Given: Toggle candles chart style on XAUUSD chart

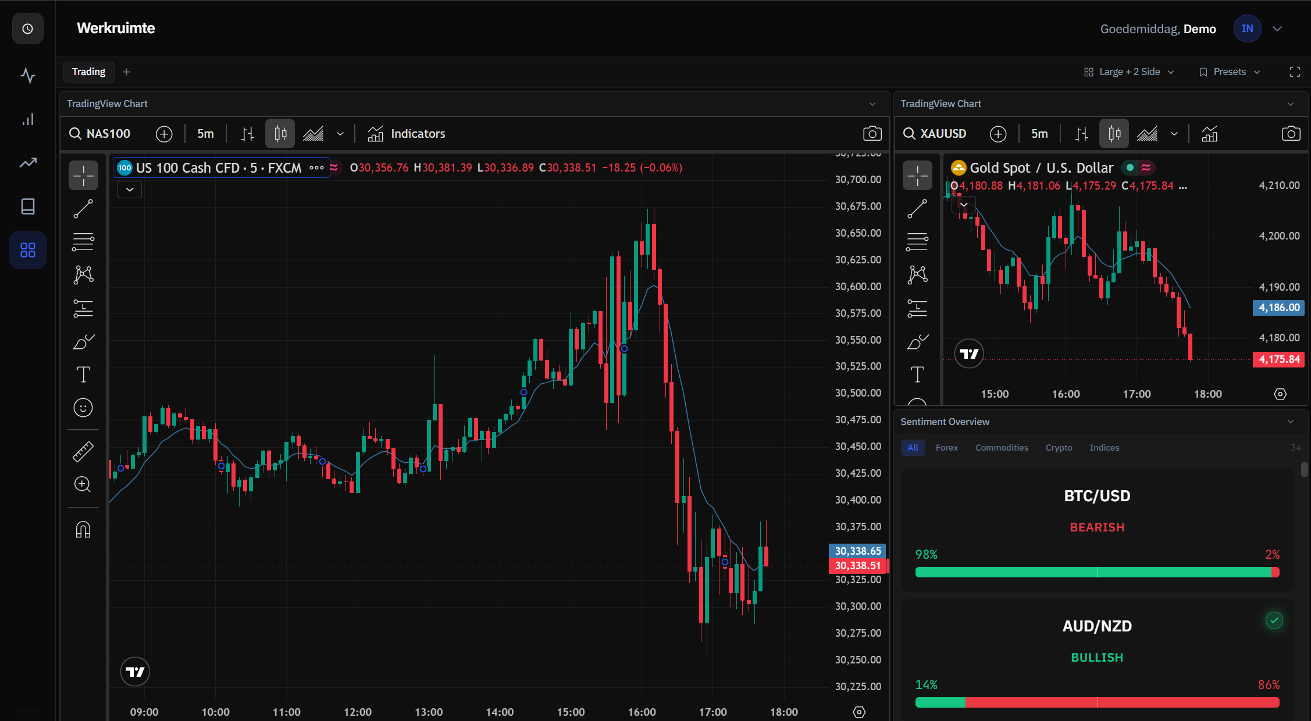Looking at the screenshot, I should pyautogui.click(x=1114, y=134).
